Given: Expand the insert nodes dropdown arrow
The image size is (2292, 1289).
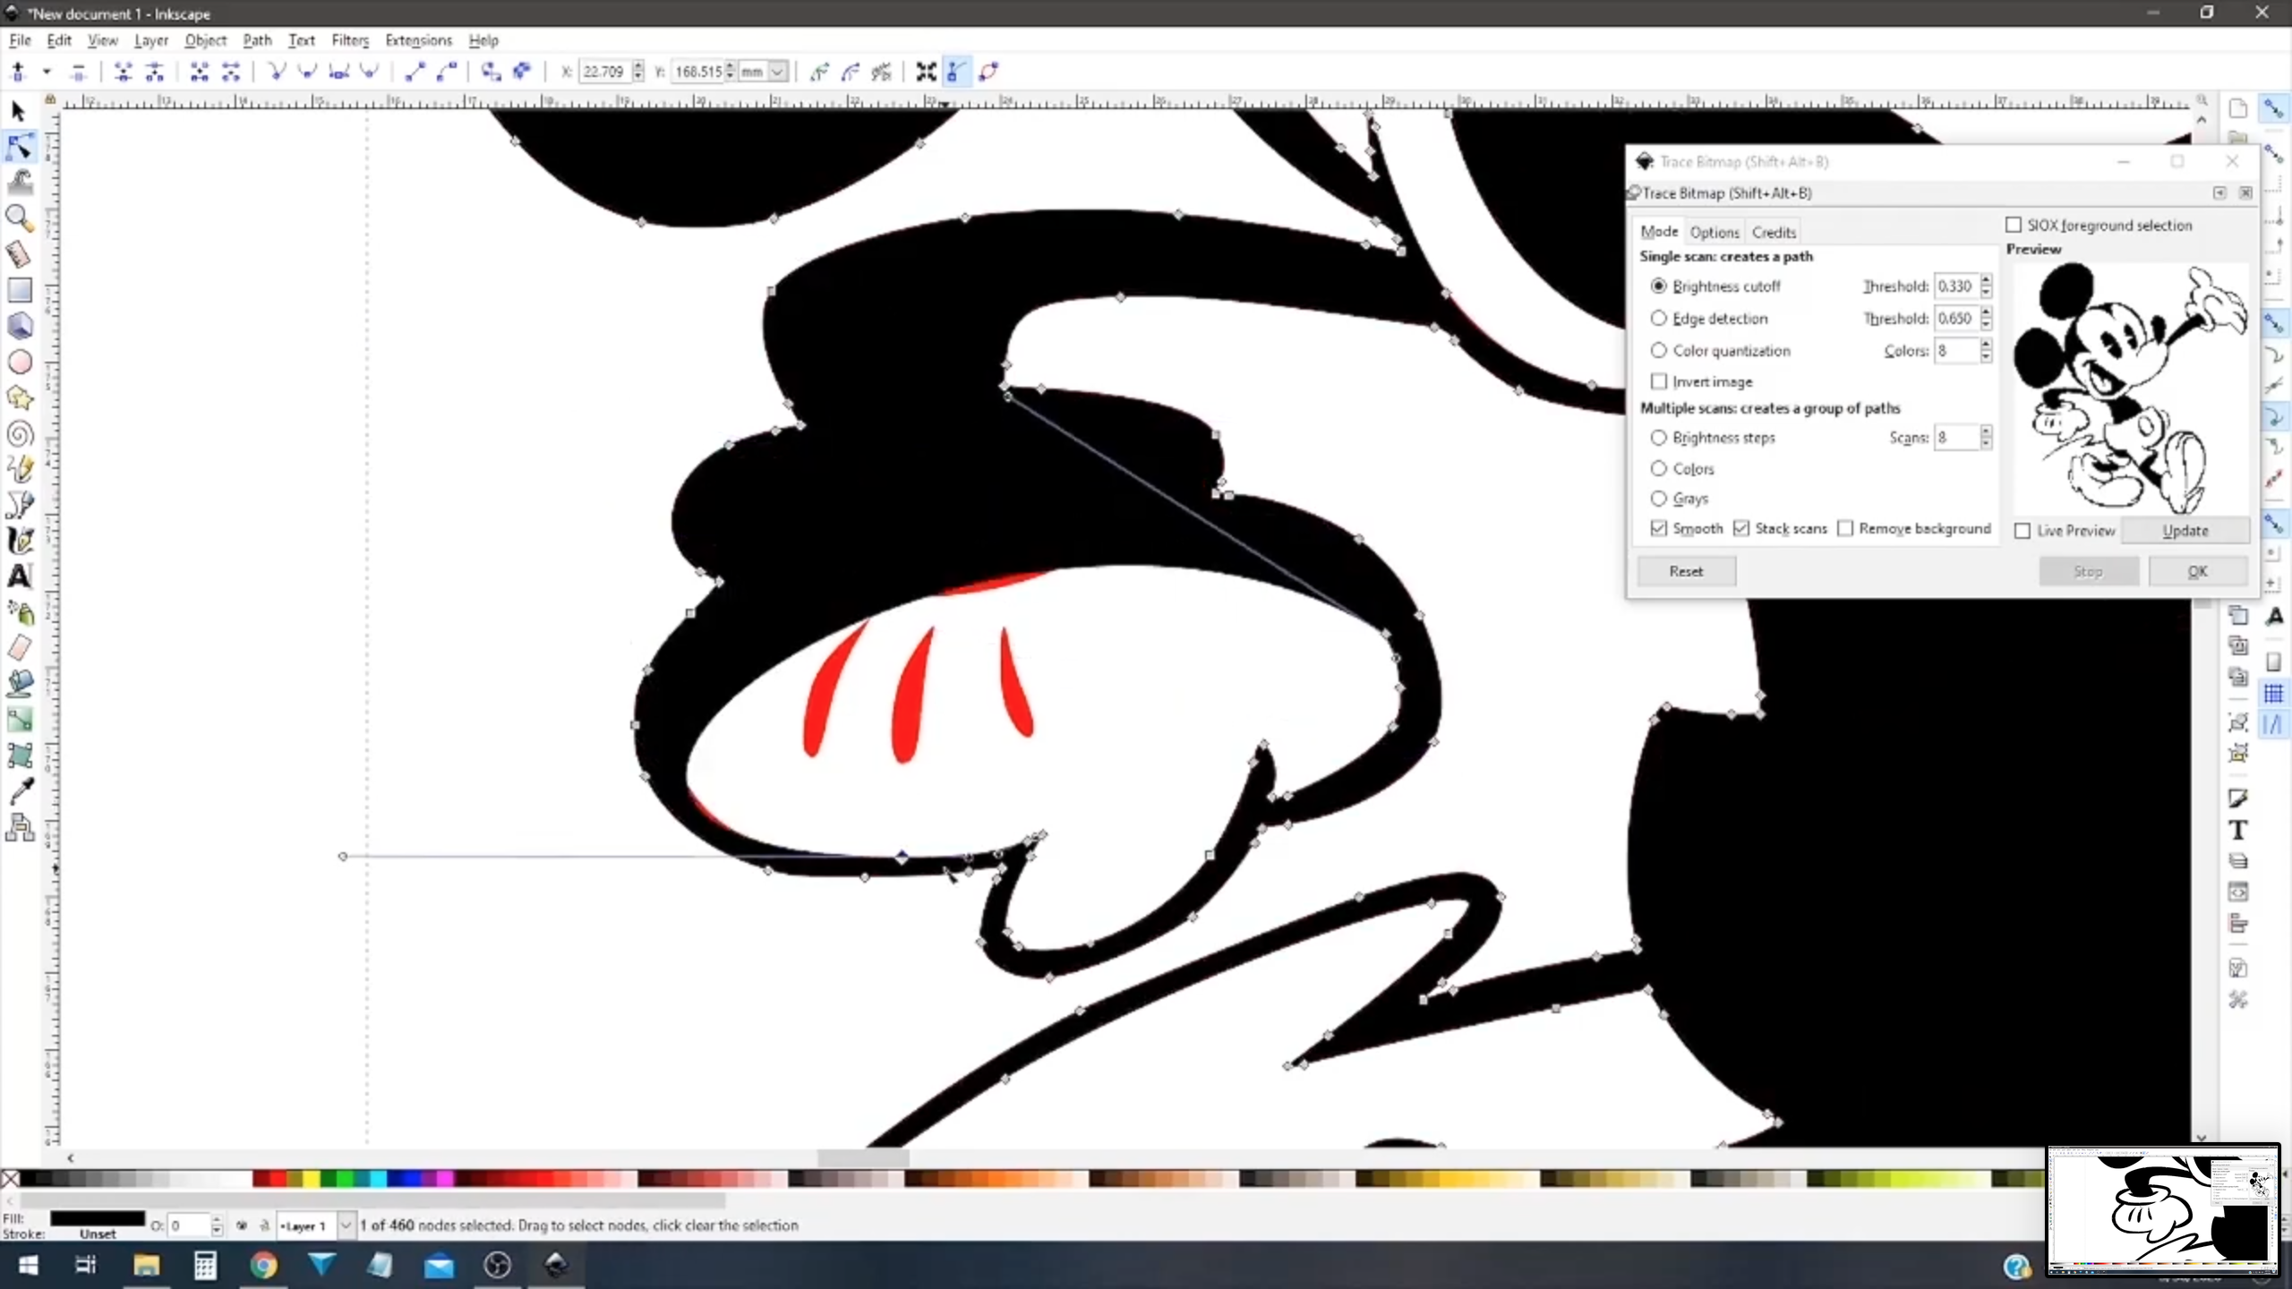Looking at the screenshot, I should pos(46,72).
